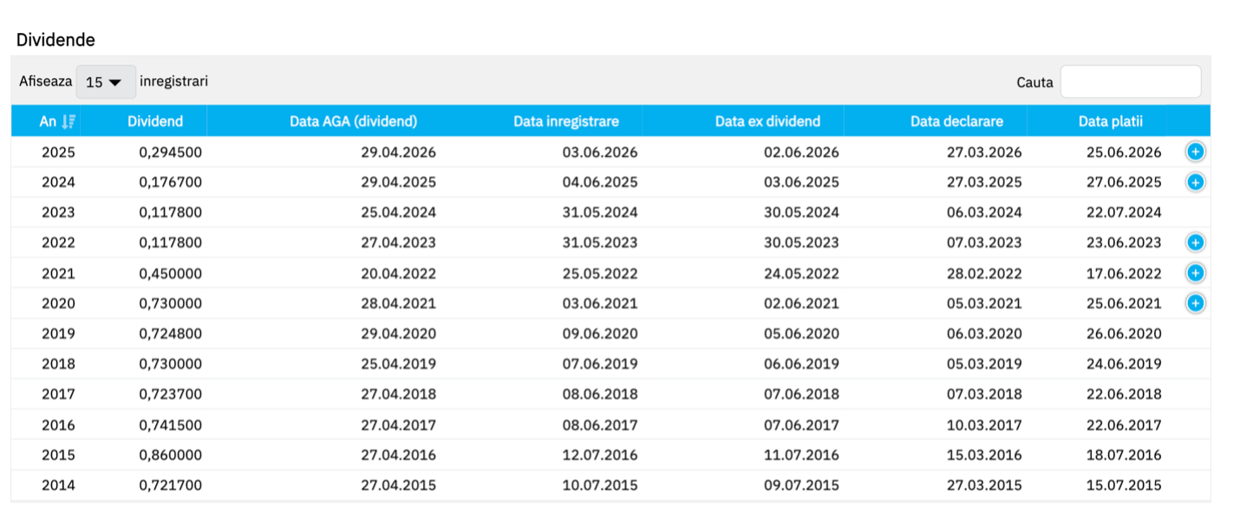Select the 2014 year cell
The image size is (1240, 505).
[x=58, y=485]
